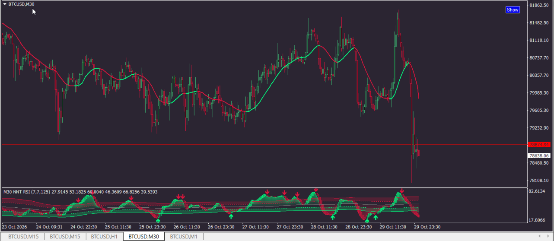The image size is (554, 241).
Task: Open the triangle dropdown beside BTCUSD,M30 title
Action: pyautogui.click(x=5, y=4)
